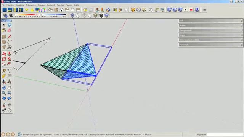Open the Disegno menu
This screenshot has height=137, width=244.
tap(41, 5)
